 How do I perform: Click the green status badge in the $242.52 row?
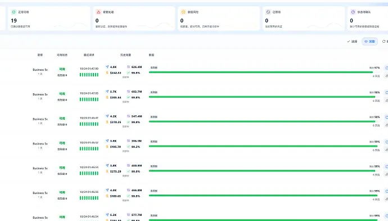point(62,69)
